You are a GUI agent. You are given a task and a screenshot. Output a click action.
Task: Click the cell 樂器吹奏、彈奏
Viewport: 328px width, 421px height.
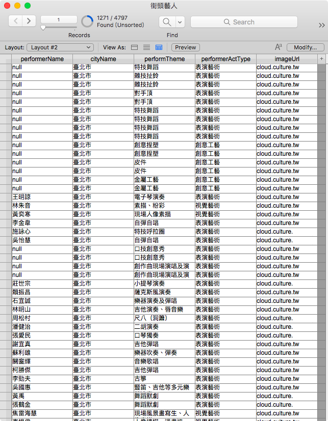tap(164, 353)
